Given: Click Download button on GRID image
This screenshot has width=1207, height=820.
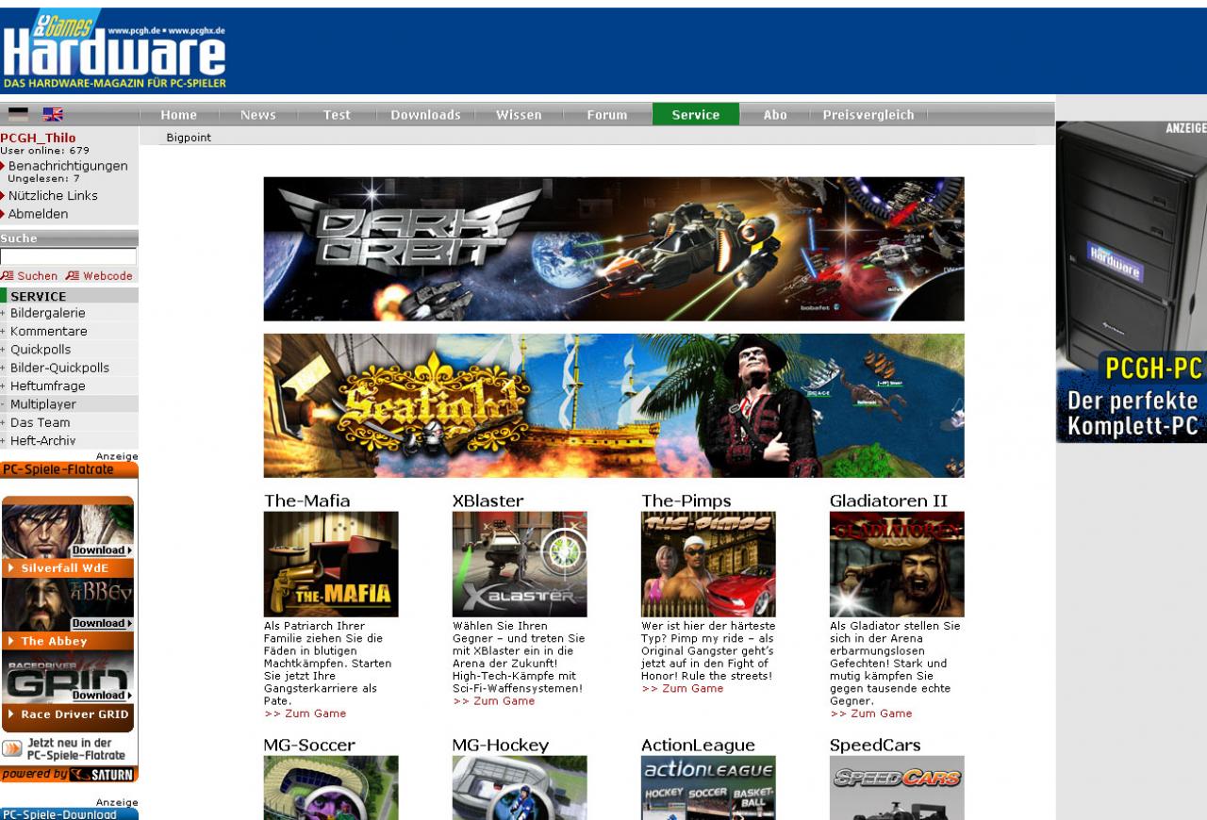Looking at the screenshot, I should pos(102,696).
